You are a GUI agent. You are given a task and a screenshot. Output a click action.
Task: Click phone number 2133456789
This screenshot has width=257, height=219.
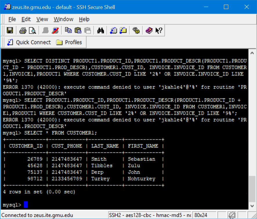click(x=67, y=179)
